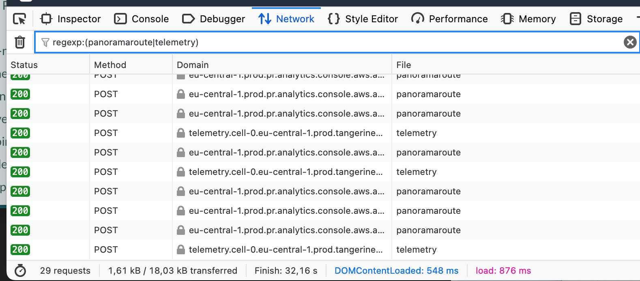Switch to the Console tab
Screen dimensions: 640x281
pyautogui.click(x=142, y=19)
